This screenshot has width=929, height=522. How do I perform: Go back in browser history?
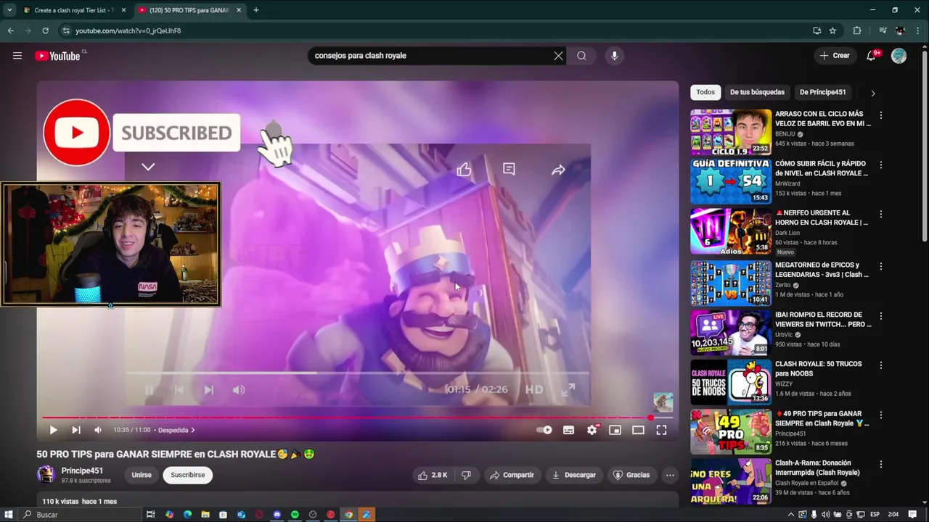point(10,30)
